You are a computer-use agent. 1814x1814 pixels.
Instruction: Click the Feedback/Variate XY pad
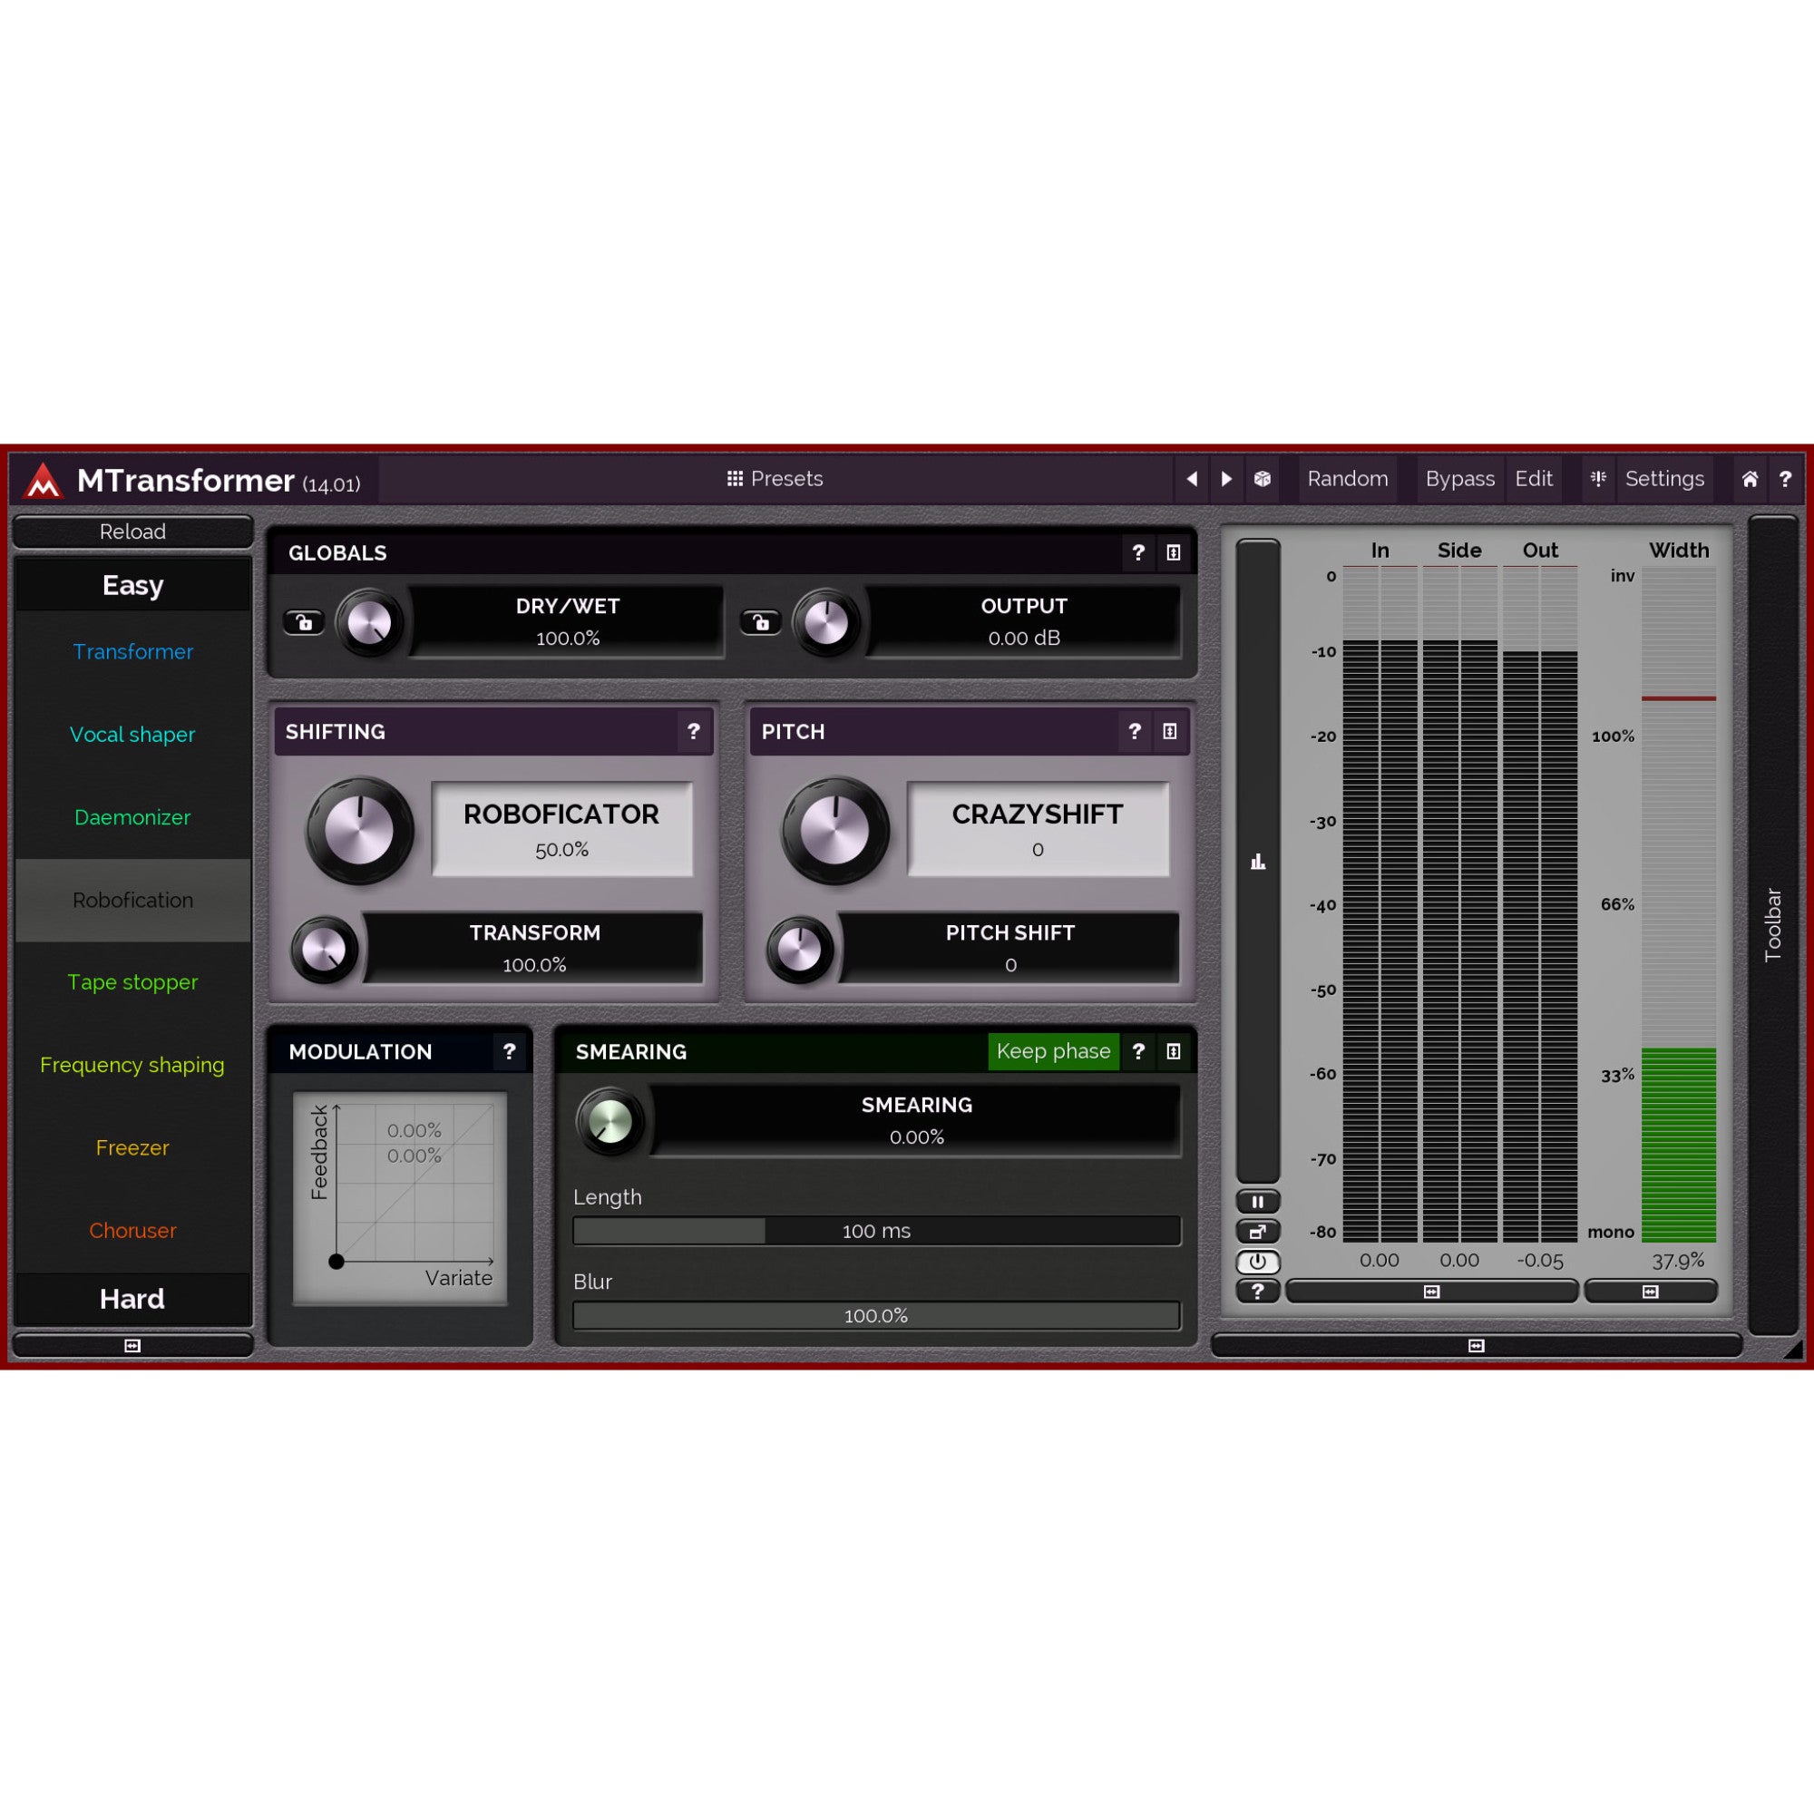coord(400,1198)
